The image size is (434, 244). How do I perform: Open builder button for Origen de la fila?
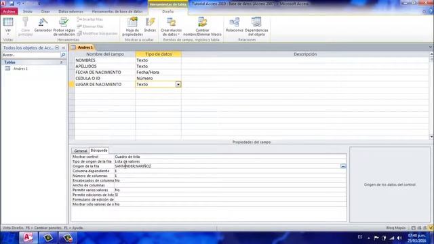pos(343,166)
